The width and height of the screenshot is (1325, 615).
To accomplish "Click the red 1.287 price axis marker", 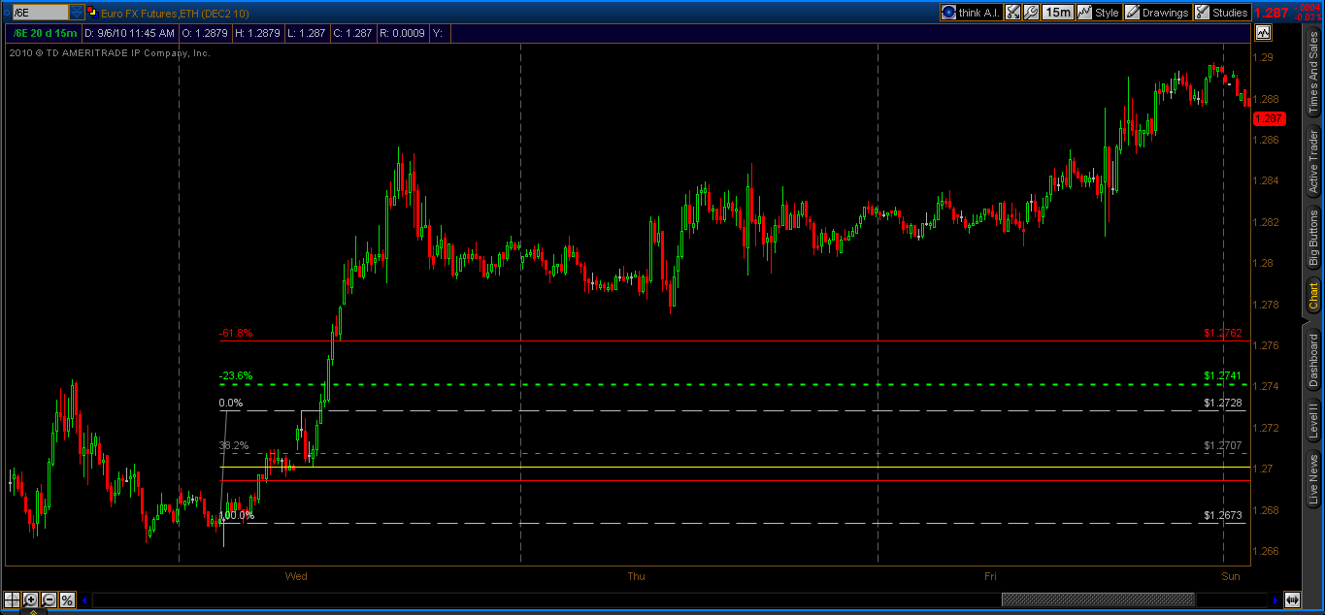I will click(x=1269, y=118).
